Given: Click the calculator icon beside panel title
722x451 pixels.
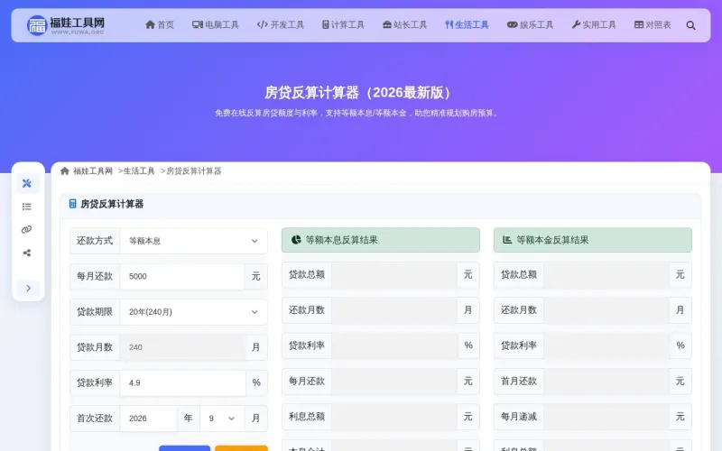Looking at the screenshot, I should (x=72, y=204).
